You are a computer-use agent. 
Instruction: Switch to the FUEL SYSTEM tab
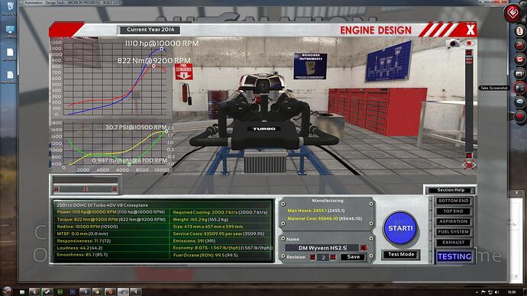pos(454,232)
